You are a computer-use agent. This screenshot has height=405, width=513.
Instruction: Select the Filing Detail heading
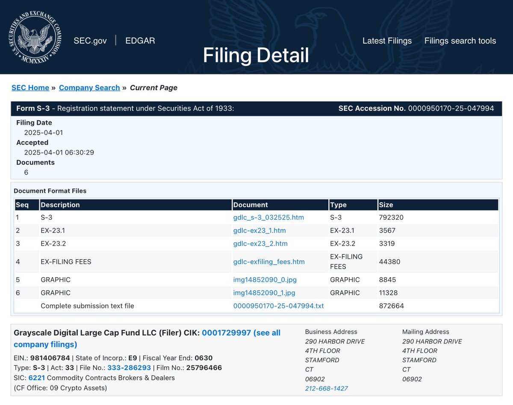click(x=256, y=55)
